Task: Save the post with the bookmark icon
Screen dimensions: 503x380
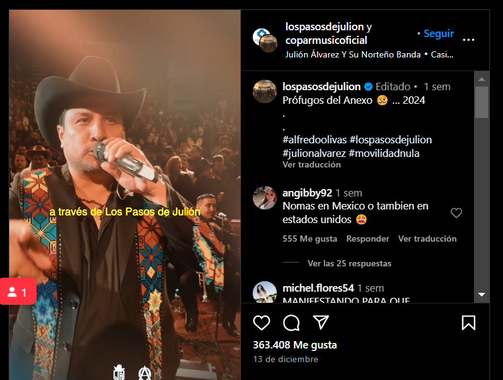Action: pos(468,323)
